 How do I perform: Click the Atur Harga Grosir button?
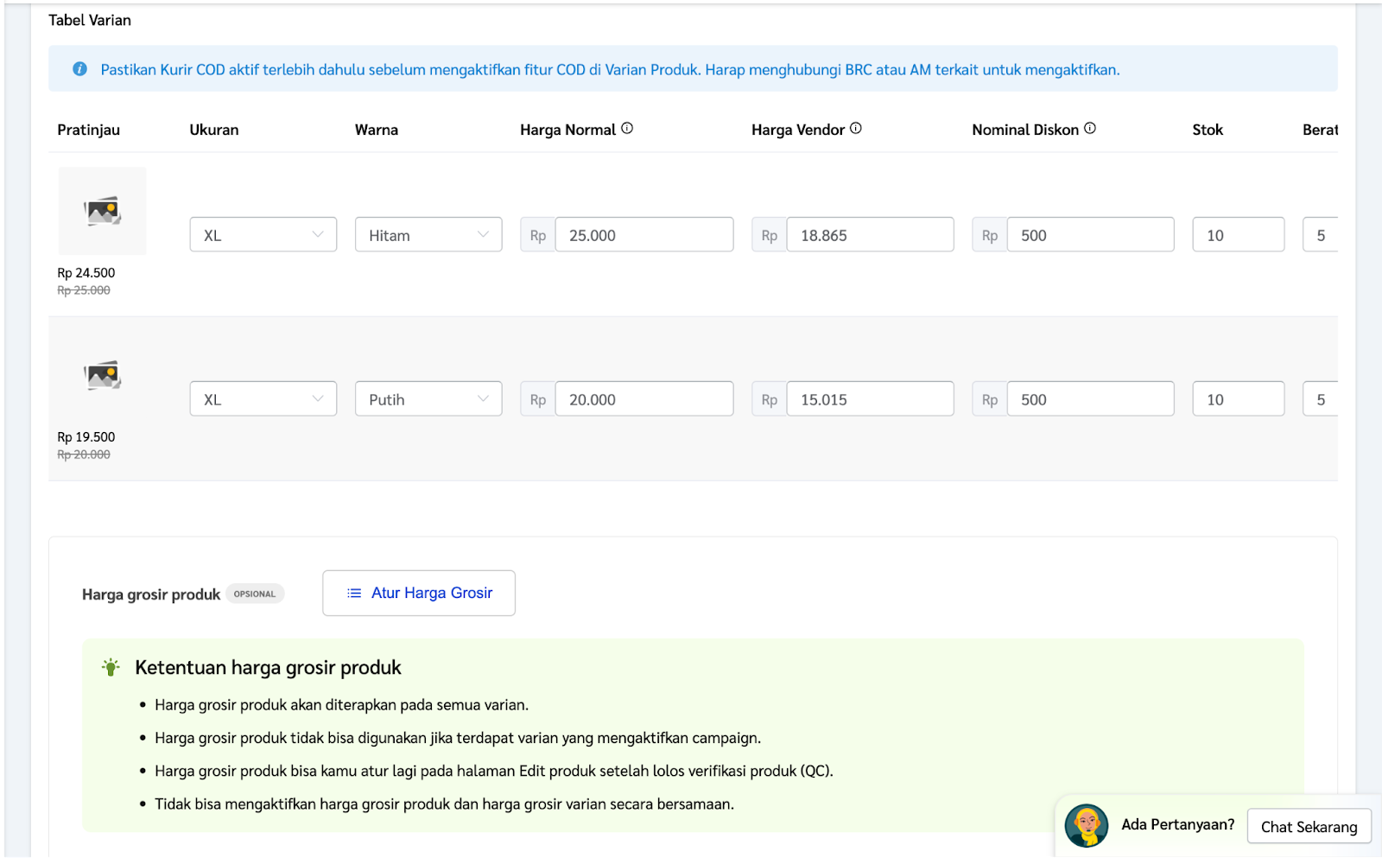click(418, 593)
